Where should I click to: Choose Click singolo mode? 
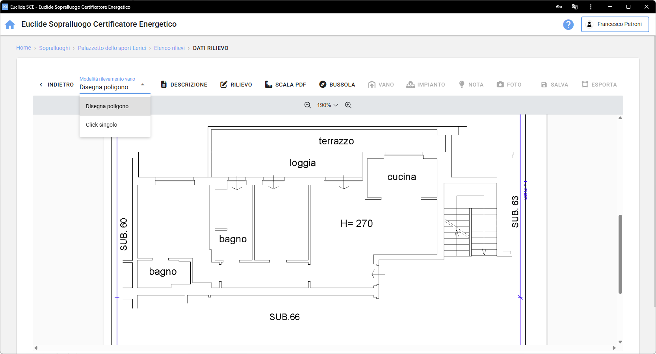click(x=102, y=125)
